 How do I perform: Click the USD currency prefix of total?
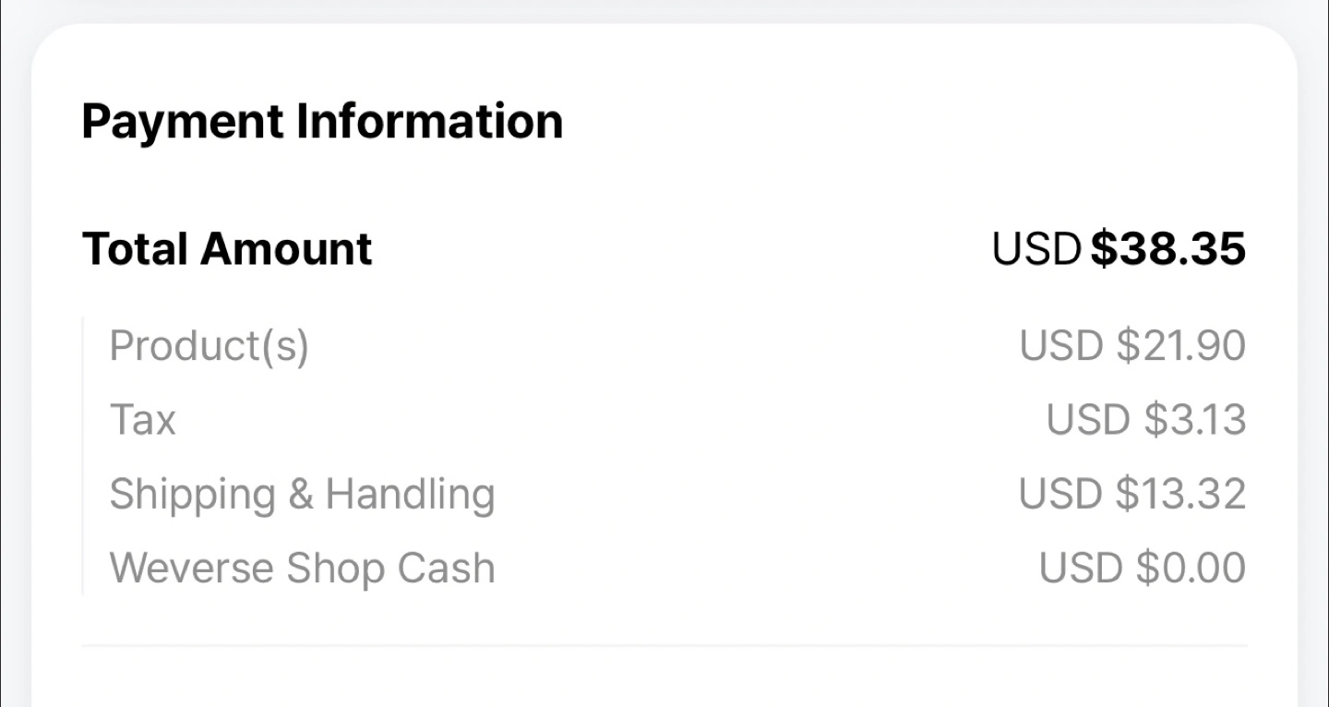(1036, 249)
